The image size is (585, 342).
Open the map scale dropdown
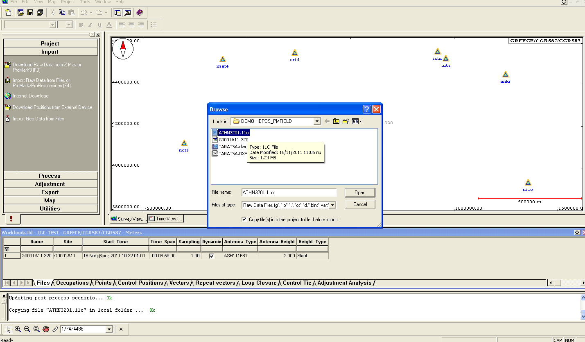pos(109,329)
